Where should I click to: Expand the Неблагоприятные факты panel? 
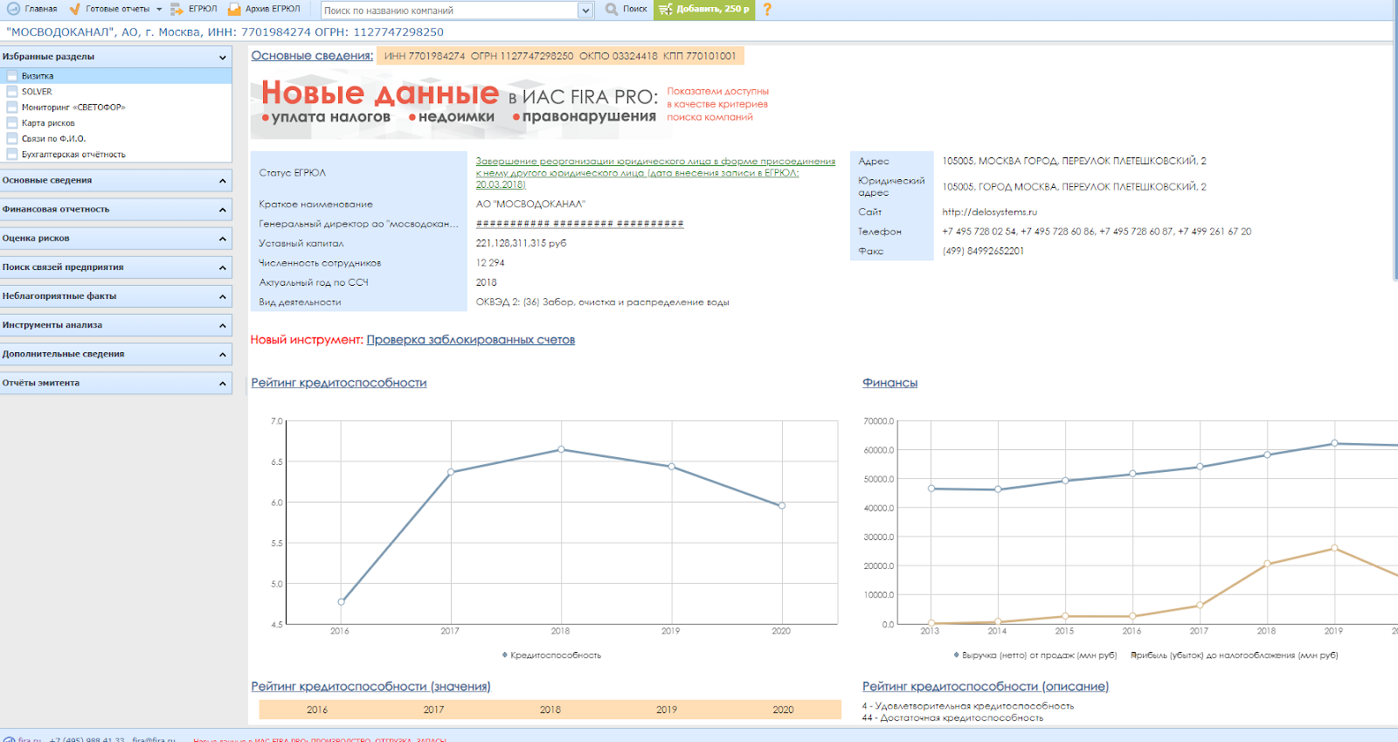(x=115, y=295)
